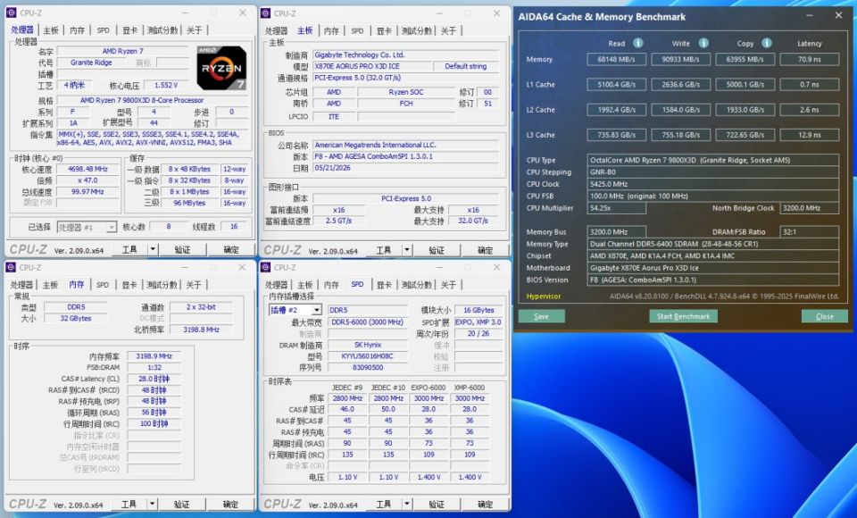This screenshot has width=857, height=518.
Task: Select 关于 tab in the memory window
Action: point(194,285)
